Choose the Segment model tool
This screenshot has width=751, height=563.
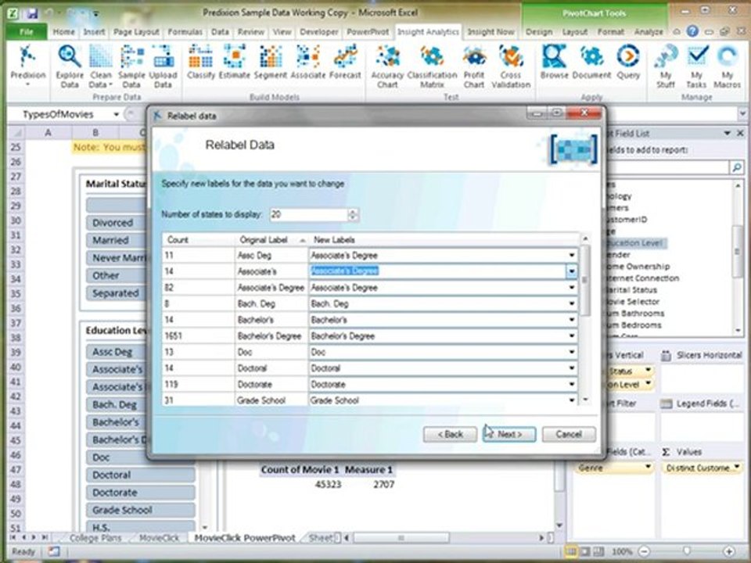pyautogui.click(x=270, y=63)
